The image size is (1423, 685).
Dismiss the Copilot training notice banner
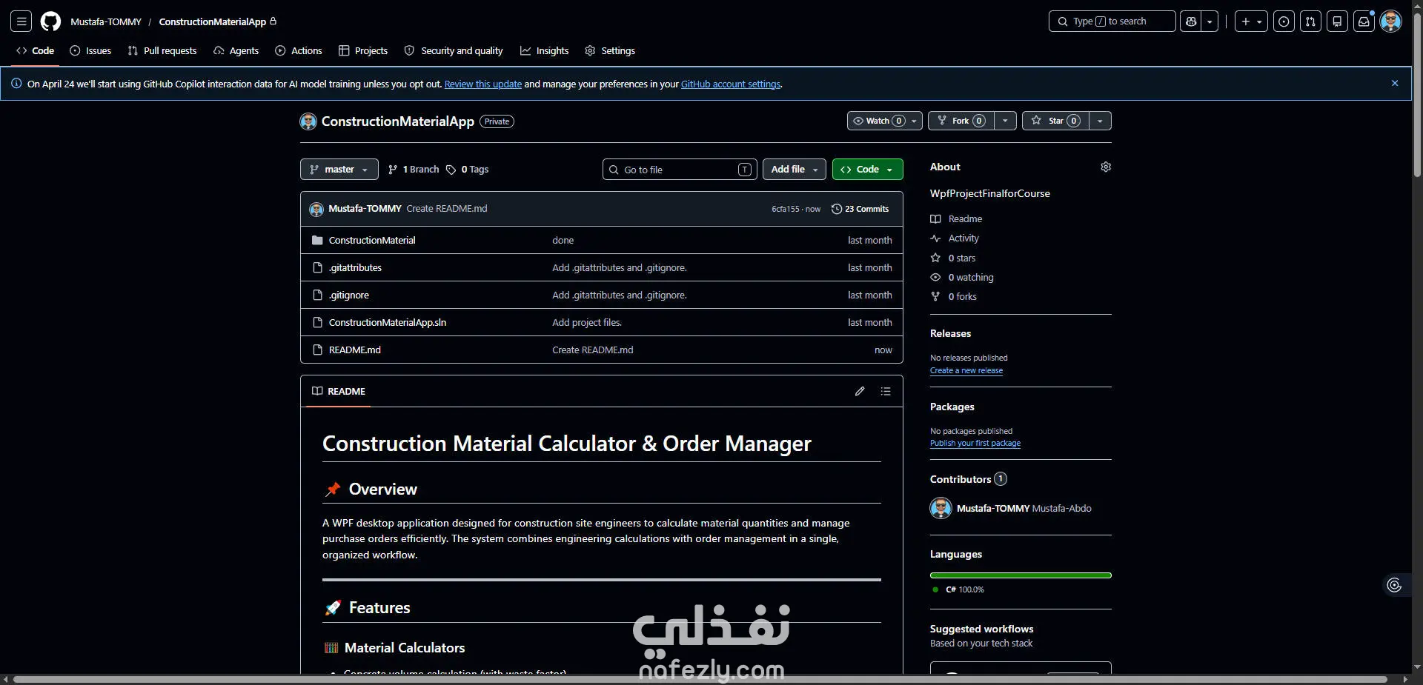tap(1395, 84)
